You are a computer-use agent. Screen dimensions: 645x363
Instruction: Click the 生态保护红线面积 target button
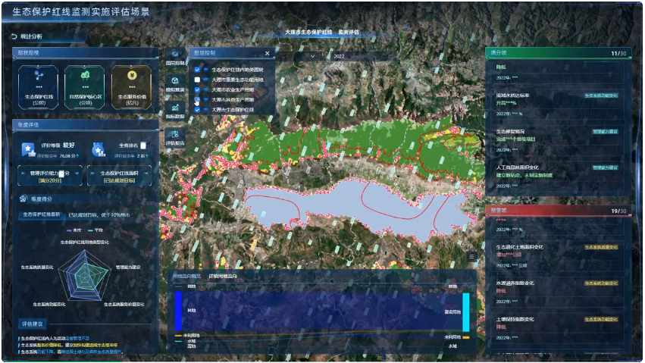click(119, 176)
